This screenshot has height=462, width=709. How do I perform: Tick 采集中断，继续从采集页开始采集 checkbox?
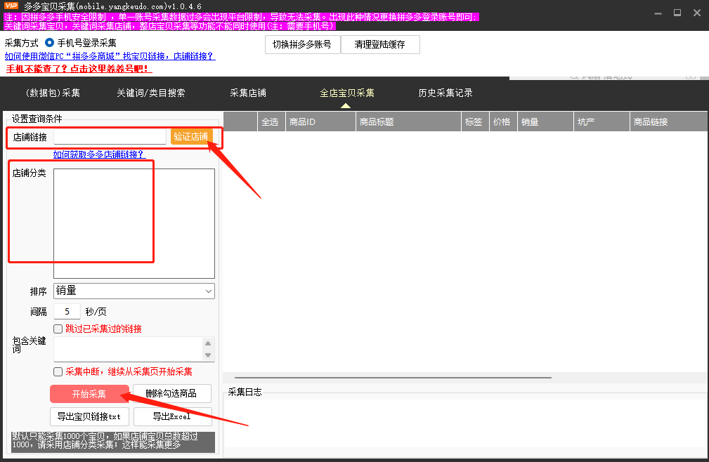[x=58, y=371]
